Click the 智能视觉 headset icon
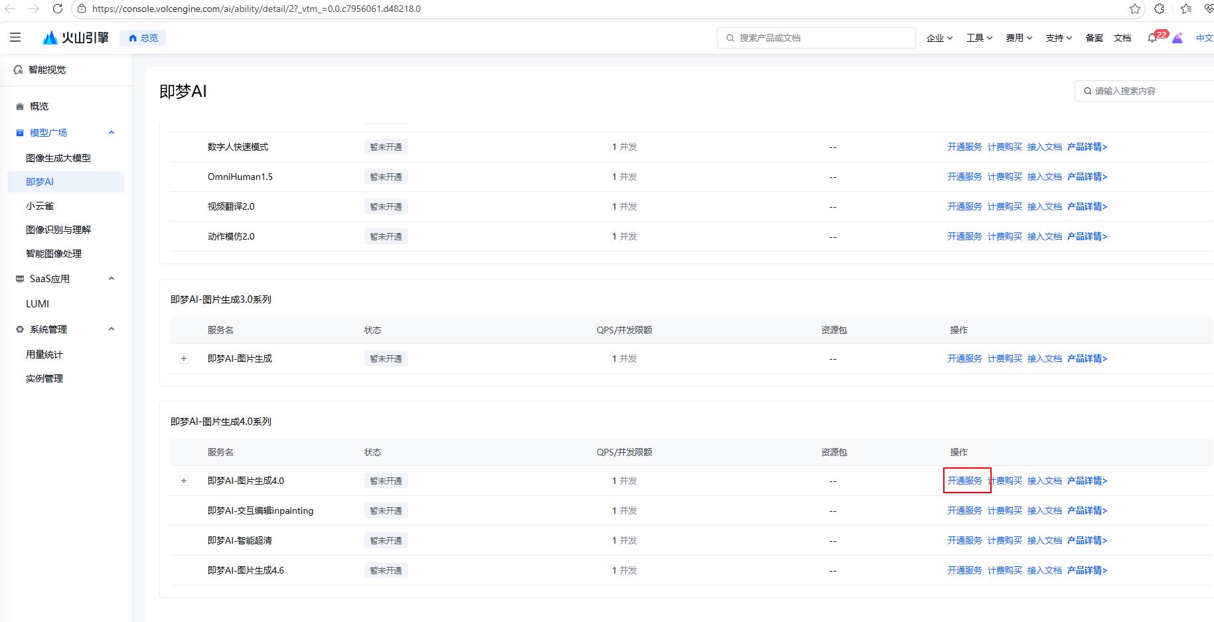The image size is (1214, 622). (18, 70)
